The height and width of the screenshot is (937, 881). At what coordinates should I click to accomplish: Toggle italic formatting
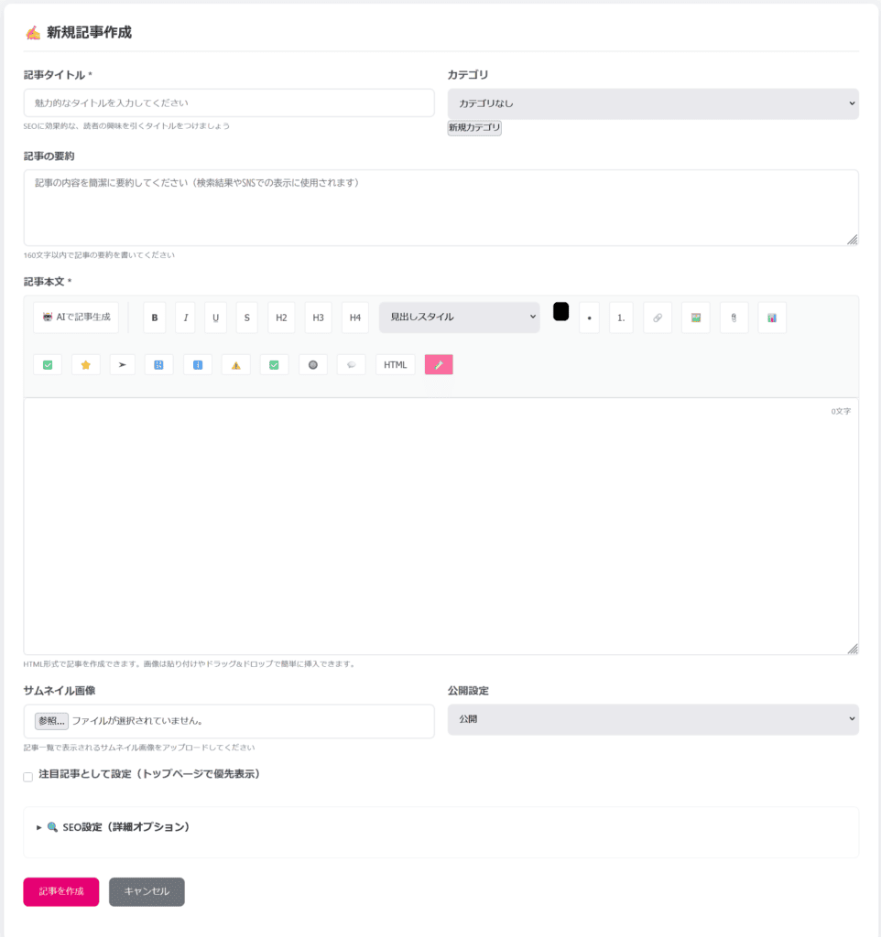pyautogui.click(x=185, y=318)
